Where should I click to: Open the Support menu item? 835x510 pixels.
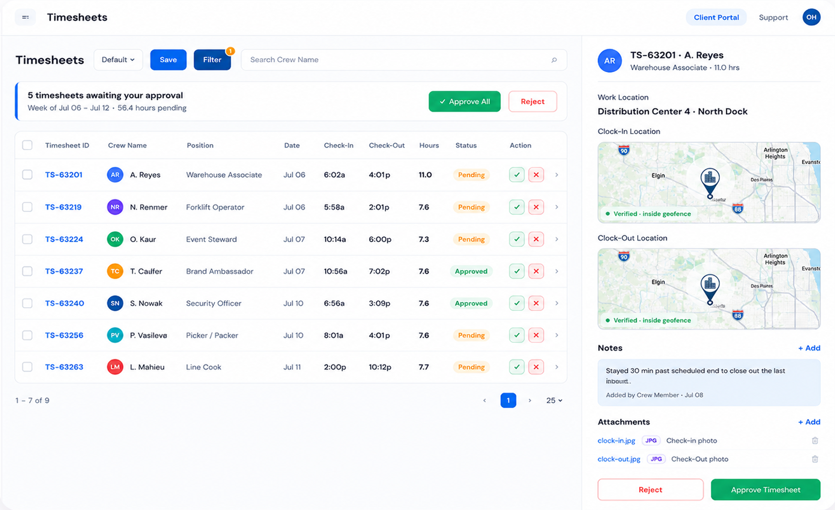click(x=773, y=17)
